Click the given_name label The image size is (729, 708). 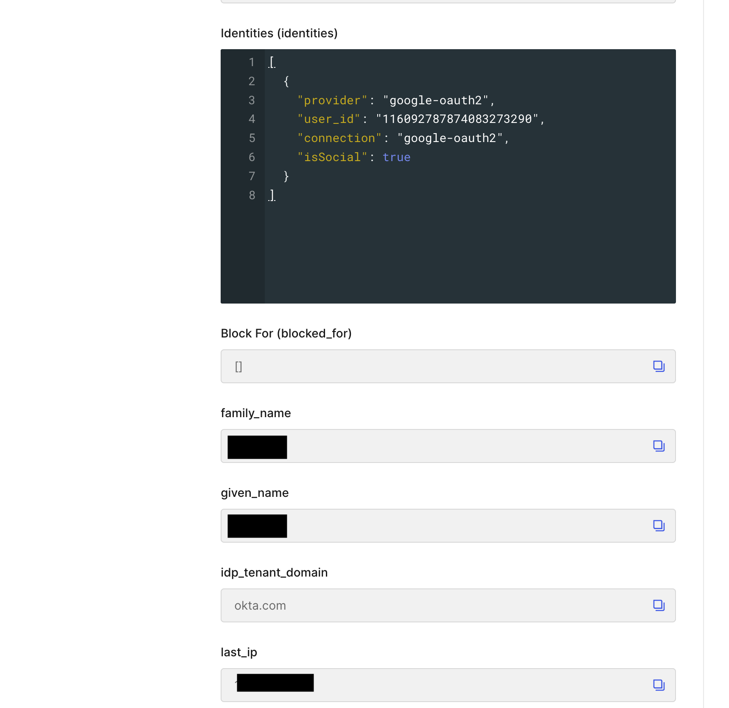pos(255,493)
